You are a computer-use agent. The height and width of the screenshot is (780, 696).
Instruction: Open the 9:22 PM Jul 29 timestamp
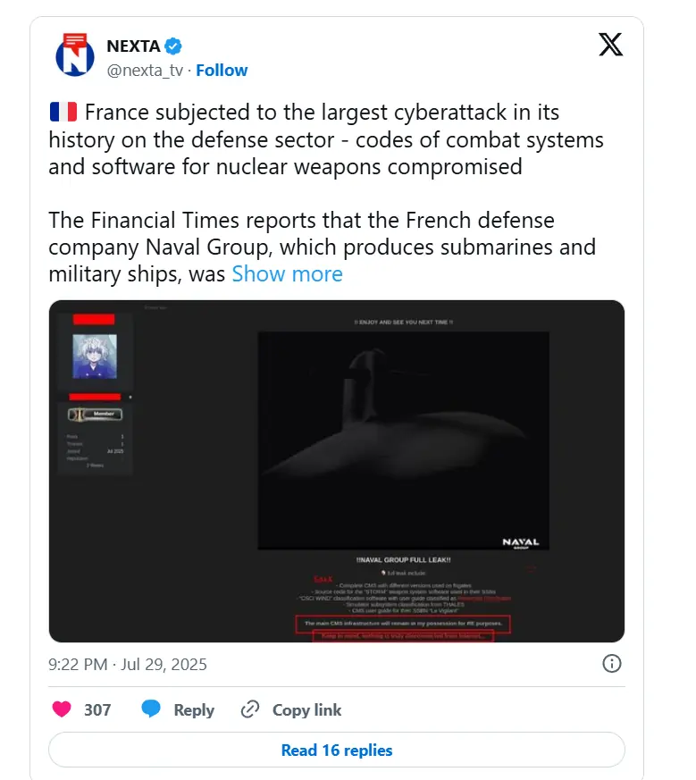click(128, 664)
